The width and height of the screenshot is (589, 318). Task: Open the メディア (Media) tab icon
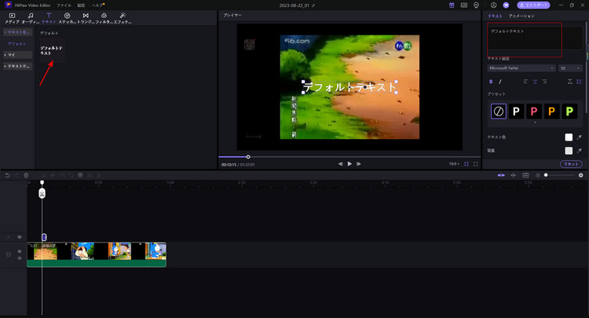(12, 16)
